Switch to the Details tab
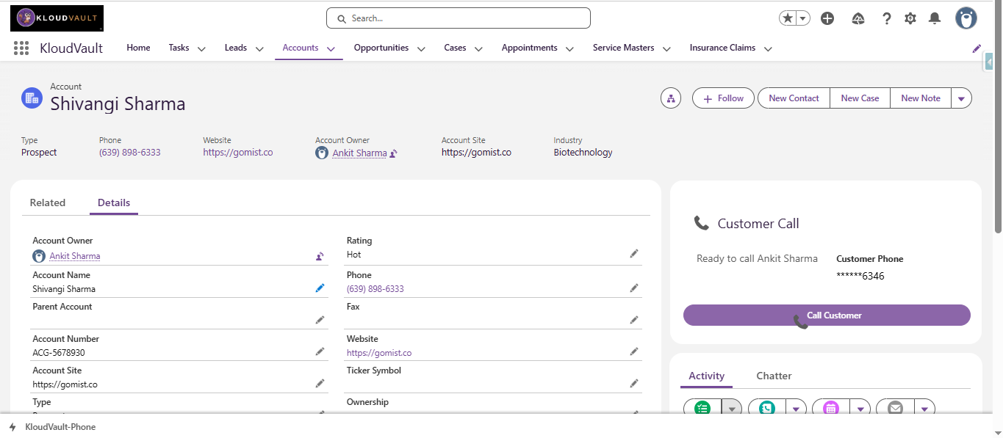This screenshot has height=438, width=1003. click(114, 202)
